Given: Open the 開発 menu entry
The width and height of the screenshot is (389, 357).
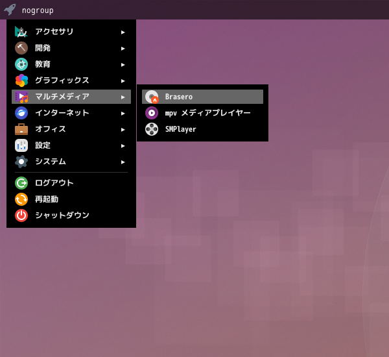Looking at the screenshot, I should point(71,48).
